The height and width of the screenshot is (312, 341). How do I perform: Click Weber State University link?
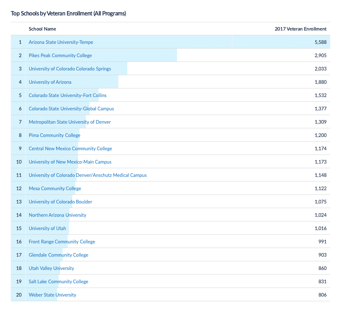pos(53,295)
